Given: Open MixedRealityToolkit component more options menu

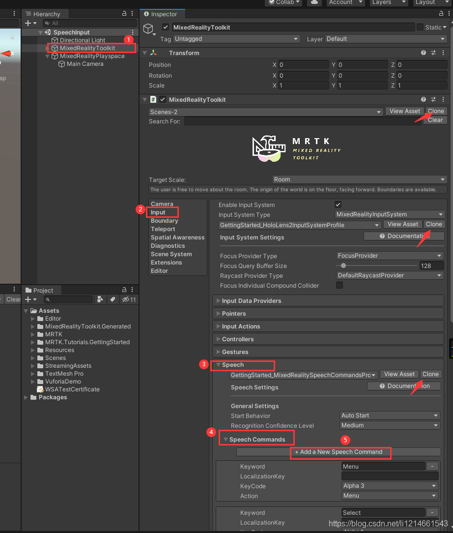Looking at the screenshot, I should click(x=443, y=99).
